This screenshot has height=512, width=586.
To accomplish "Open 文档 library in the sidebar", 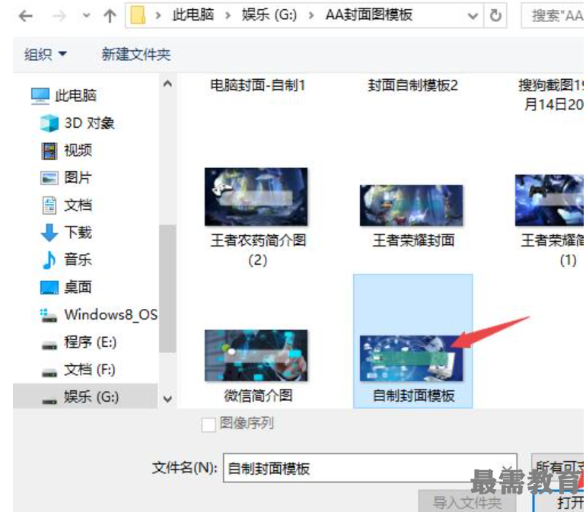I will (66, 205).
